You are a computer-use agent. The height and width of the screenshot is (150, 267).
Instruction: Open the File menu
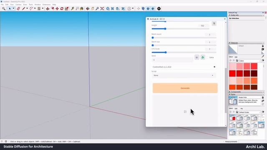click(2, 5)
